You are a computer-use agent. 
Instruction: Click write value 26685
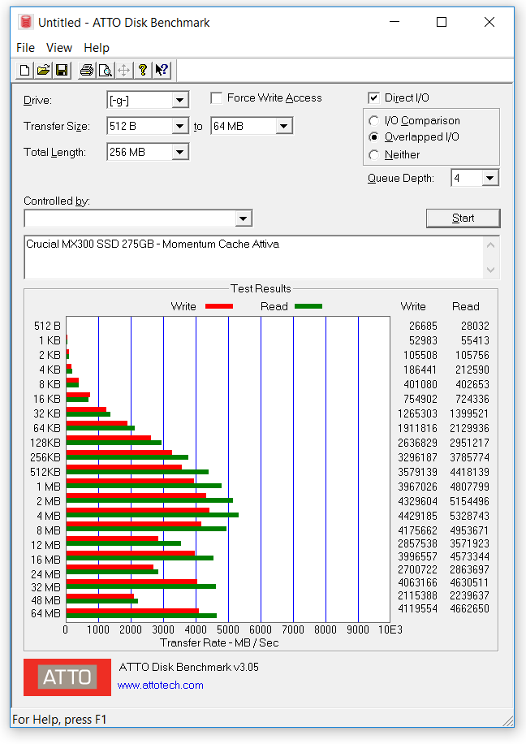tap(424, 327)
